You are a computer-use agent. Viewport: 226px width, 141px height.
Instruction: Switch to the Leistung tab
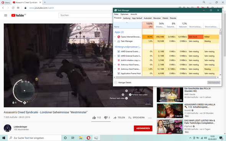pos(126,18)
